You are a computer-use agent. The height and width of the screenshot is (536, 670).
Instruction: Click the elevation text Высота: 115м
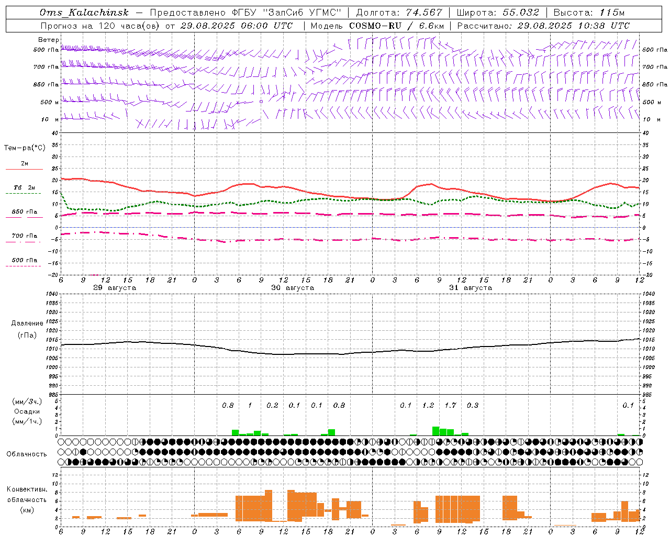coord(589,13)
